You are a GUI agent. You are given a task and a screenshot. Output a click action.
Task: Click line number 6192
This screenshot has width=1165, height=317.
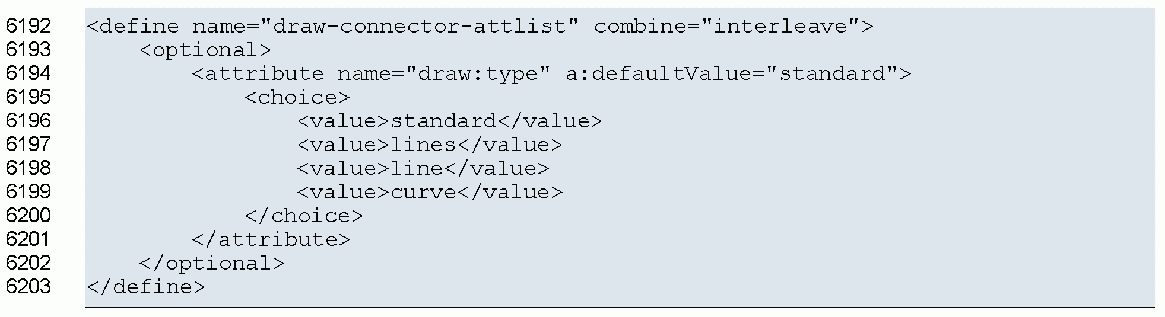28,26
